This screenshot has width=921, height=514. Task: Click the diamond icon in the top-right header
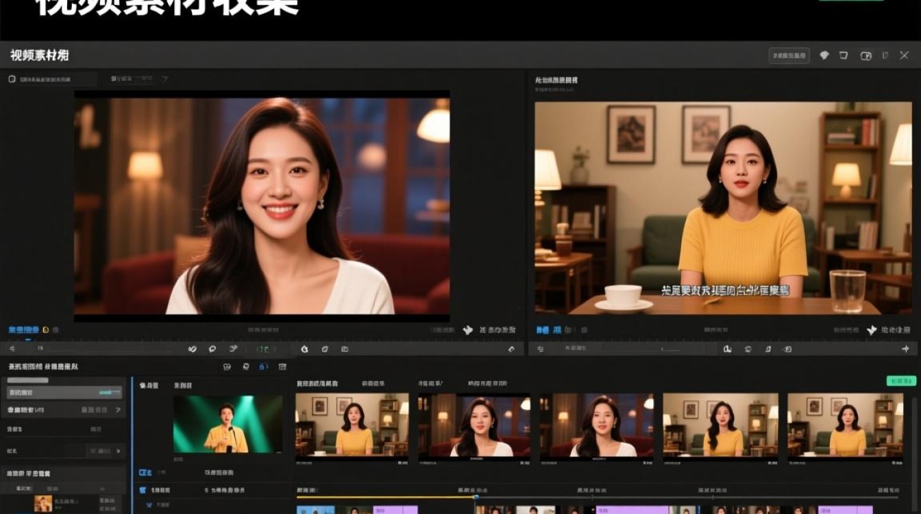click(x=824, y=56)
